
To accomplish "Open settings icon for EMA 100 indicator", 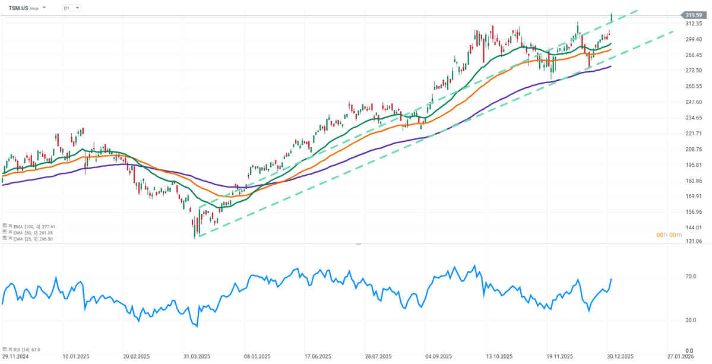I will tap(4, 226).
